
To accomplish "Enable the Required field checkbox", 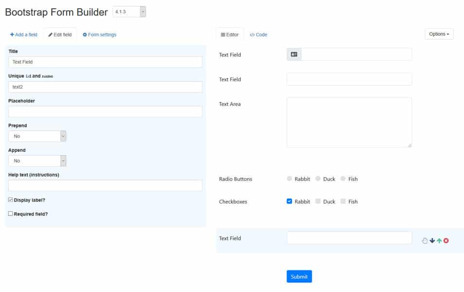I will click(x=10, y=213).
